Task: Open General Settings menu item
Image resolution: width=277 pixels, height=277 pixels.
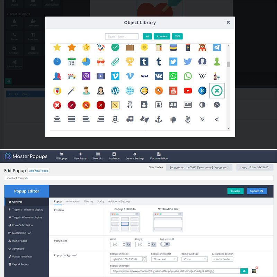Action: [x=135, y=156]
